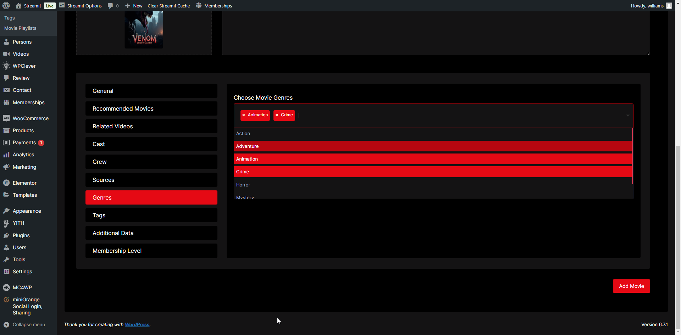
Task: Click the Add Movie button
Action: (631, 286)
